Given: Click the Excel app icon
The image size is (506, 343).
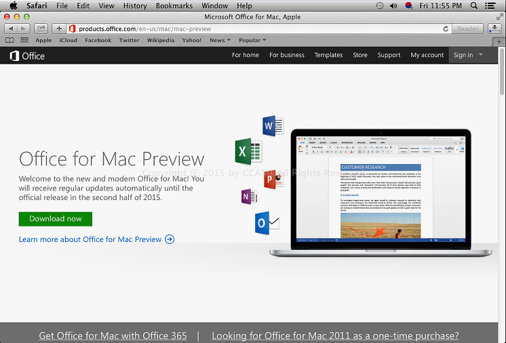Looking at the screenshot, I should 248,151.
